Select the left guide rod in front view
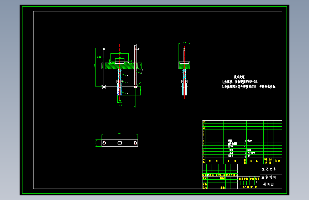This screenshot has width=309, height=200. click(x=104, y=67)
